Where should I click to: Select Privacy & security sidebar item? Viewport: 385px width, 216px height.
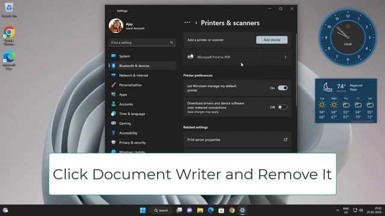(143, 142)
